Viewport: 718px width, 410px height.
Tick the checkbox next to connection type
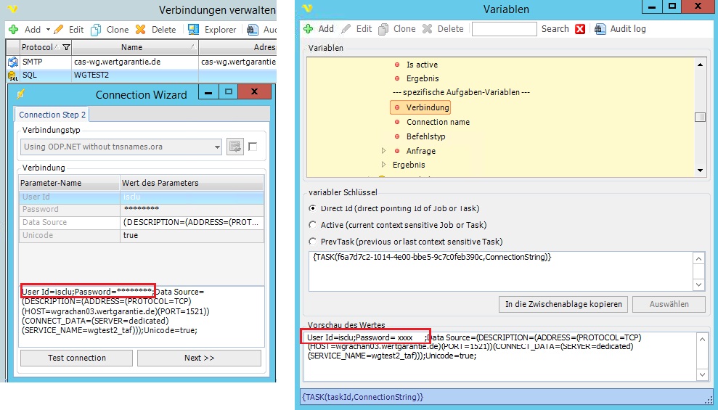tap(253, 147)
